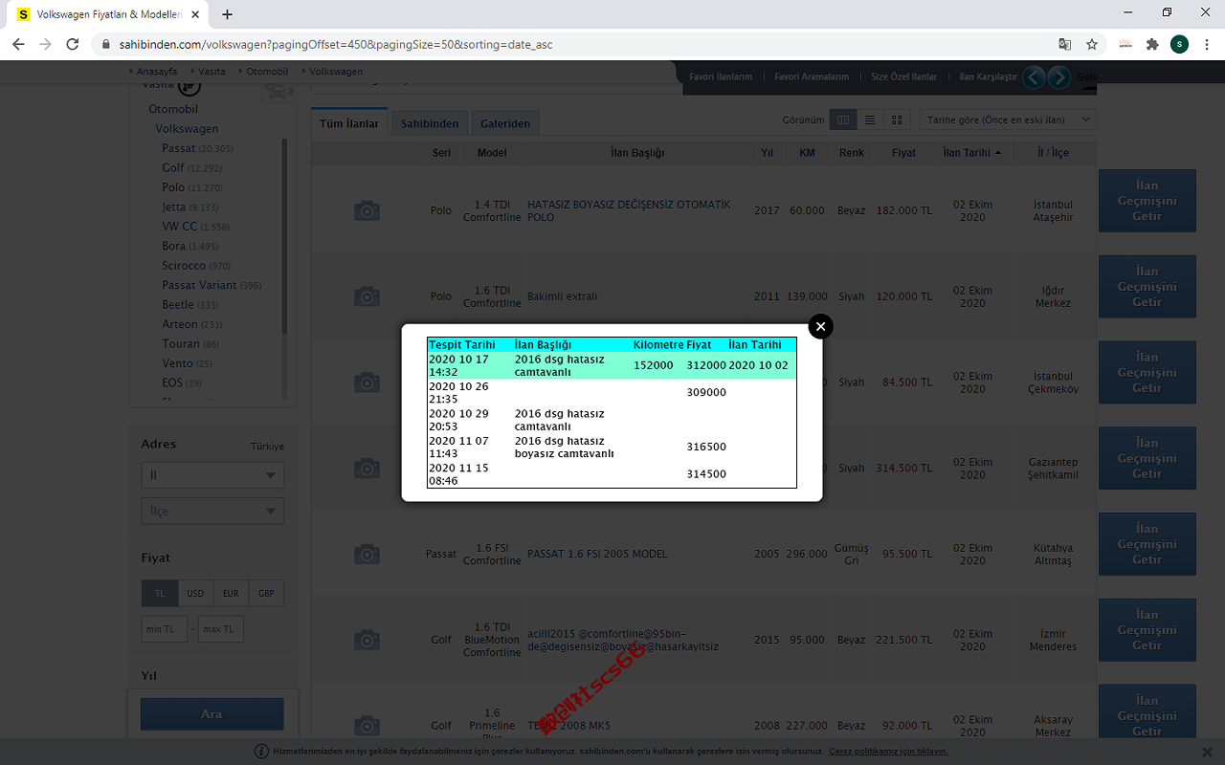
Task: Select EUR currency toggle
Action: click(231, 593)
